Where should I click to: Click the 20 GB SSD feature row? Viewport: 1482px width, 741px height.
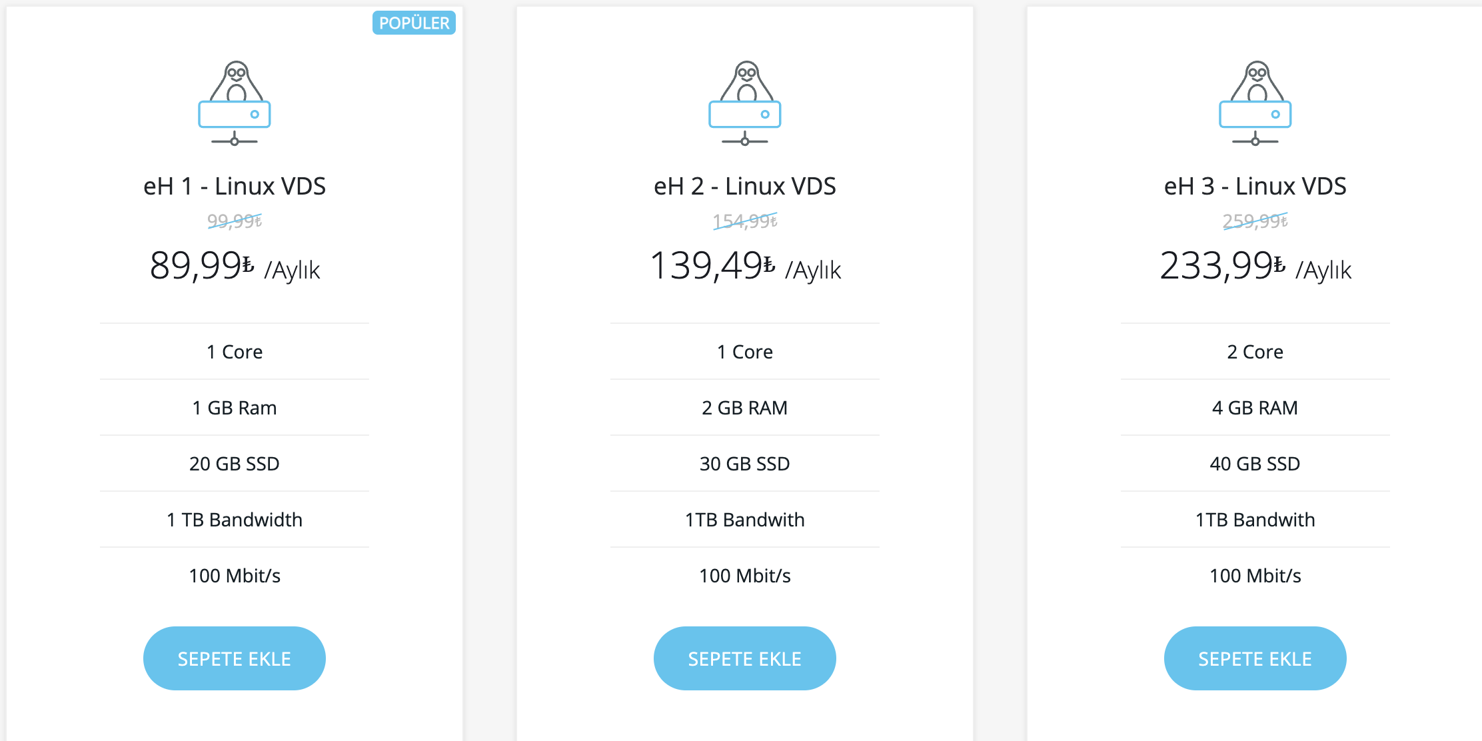pyautogui.click(x=235, y=464)
